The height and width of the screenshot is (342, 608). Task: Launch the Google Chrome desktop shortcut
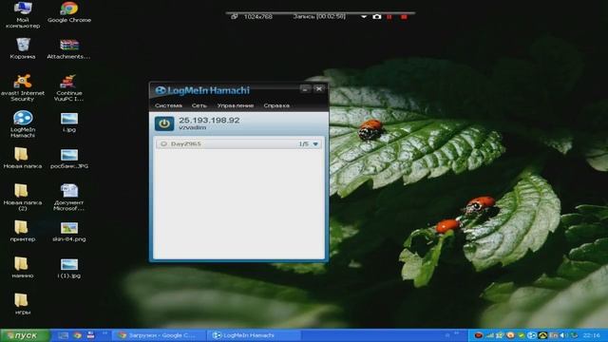pos(69,11)
